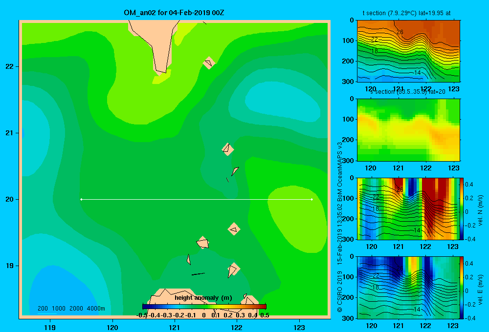Open the northward velocity section plot
The image size is (489, 332).
pyautogui.click(x=408, y=208)
